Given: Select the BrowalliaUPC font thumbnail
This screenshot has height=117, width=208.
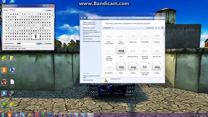Looking at the screenshot, I should (109, 66).
